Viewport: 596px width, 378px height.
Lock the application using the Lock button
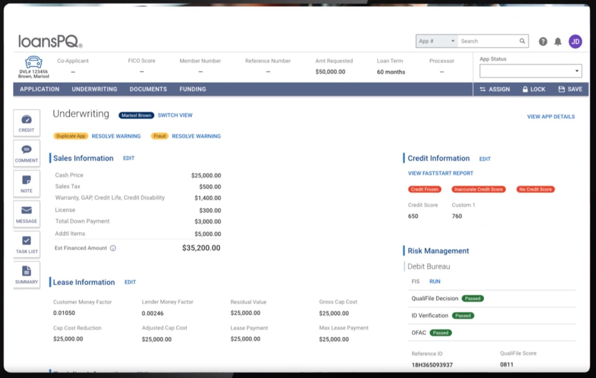click(534, 89)
